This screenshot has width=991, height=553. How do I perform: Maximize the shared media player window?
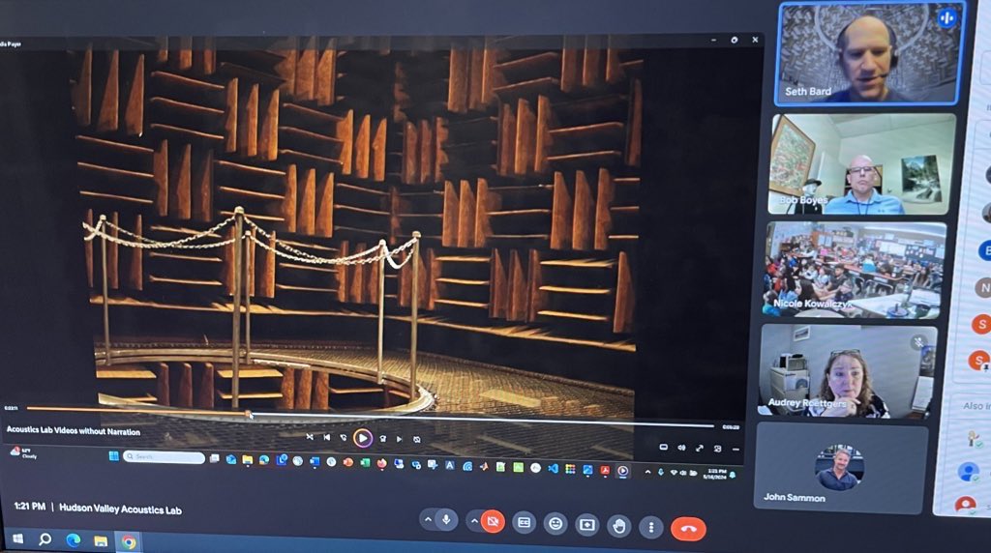point(734,39)
